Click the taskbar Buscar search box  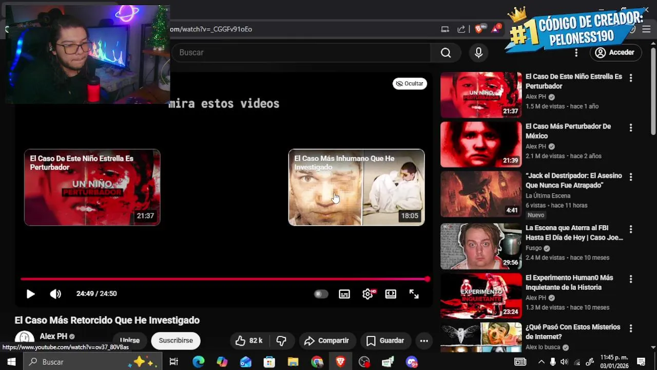click(x=93, y=362)
